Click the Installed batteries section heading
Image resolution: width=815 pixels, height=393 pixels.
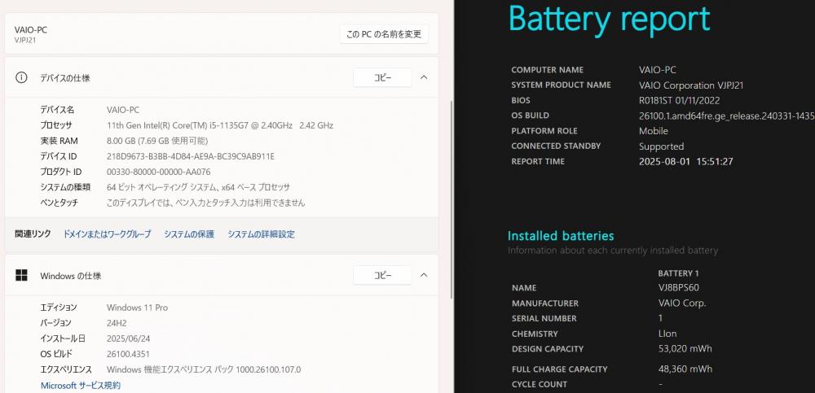coord(561,236)
